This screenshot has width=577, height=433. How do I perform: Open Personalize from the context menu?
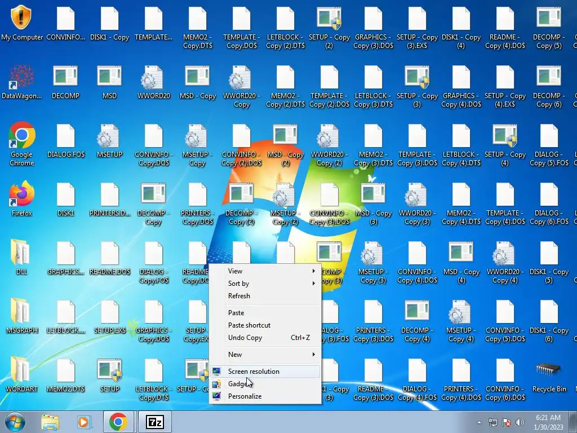click(265, 396)
